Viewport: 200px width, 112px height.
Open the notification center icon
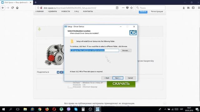pyautogui.click(x=197, y=109)
